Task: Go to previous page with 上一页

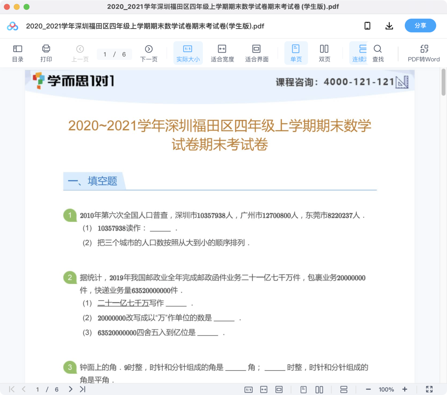Action: click(x=80, y=53)
